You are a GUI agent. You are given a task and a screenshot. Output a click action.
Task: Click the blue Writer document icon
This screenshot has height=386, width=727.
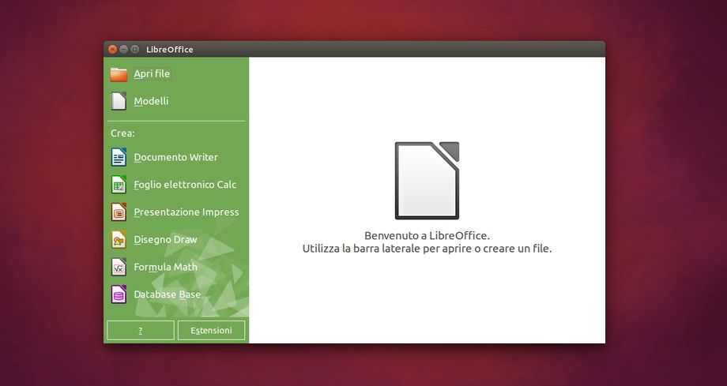click(119, 157)
